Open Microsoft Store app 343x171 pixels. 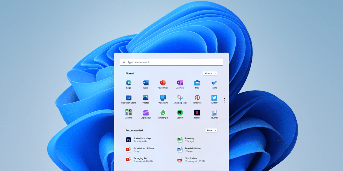tap(128, 98)
